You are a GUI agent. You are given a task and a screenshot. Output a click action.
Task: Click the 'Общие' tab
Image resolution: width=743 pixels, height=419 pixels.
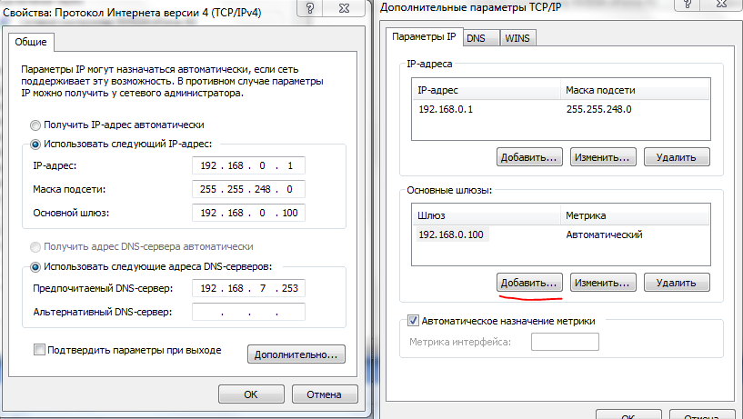point(33,43)
